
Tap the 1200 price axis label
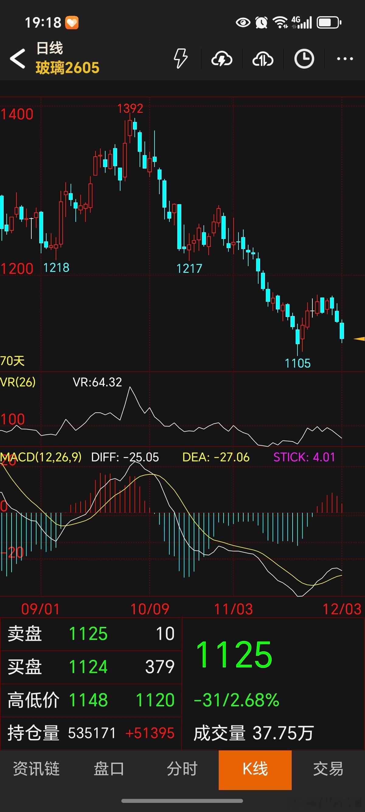click(17, 269)
